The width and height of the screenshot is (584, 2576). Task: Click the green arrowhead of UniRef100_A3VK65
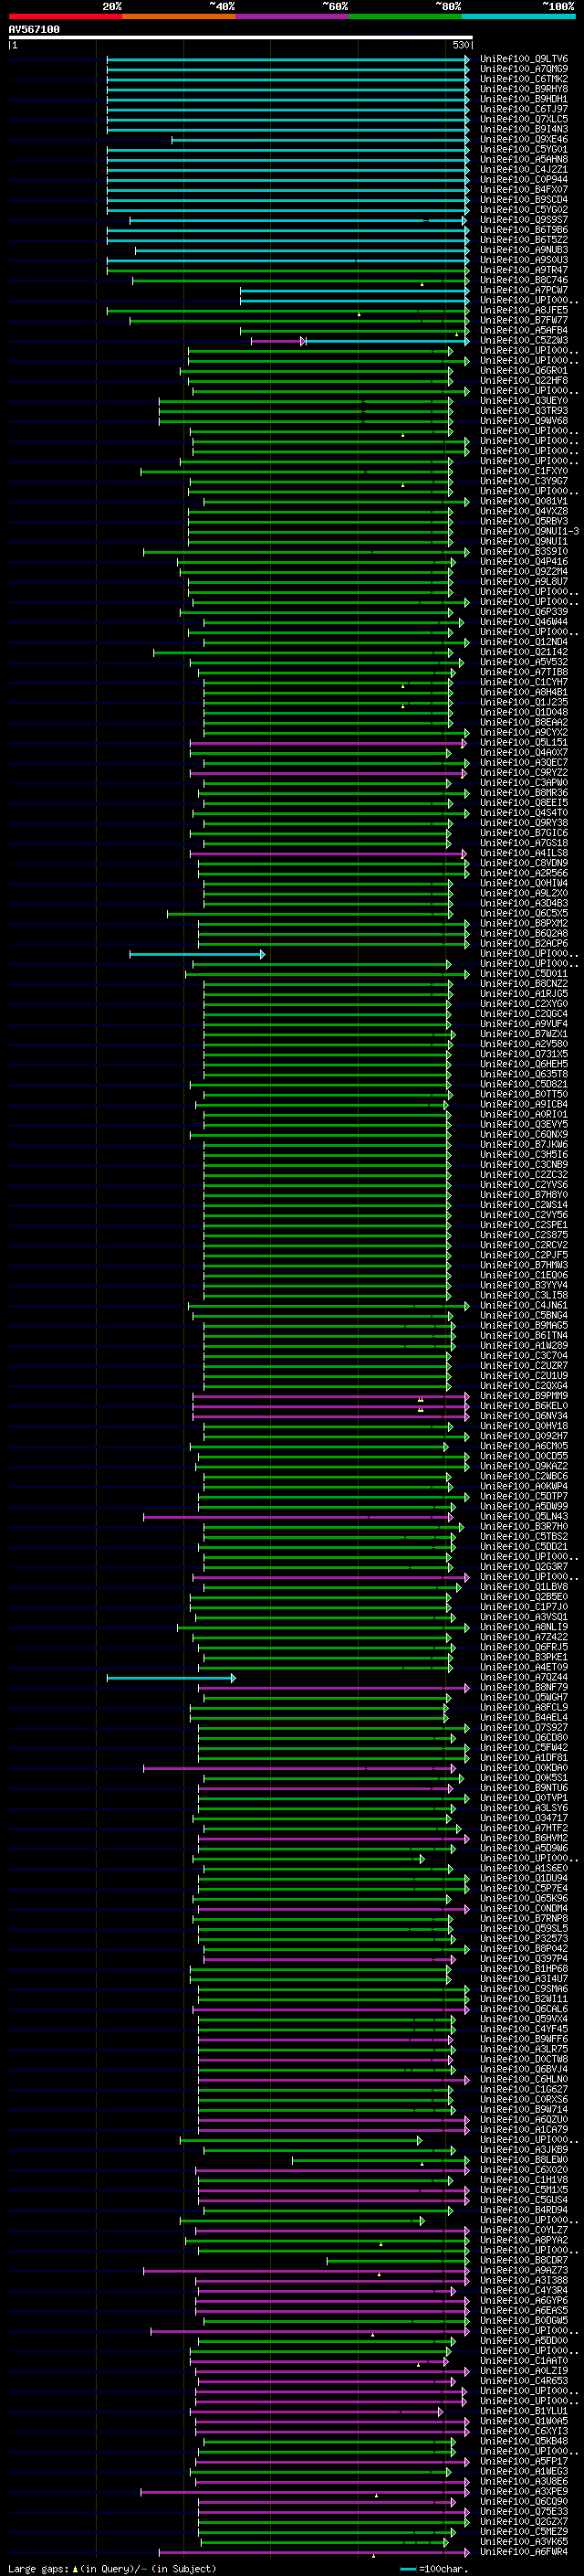(445, 2541)
